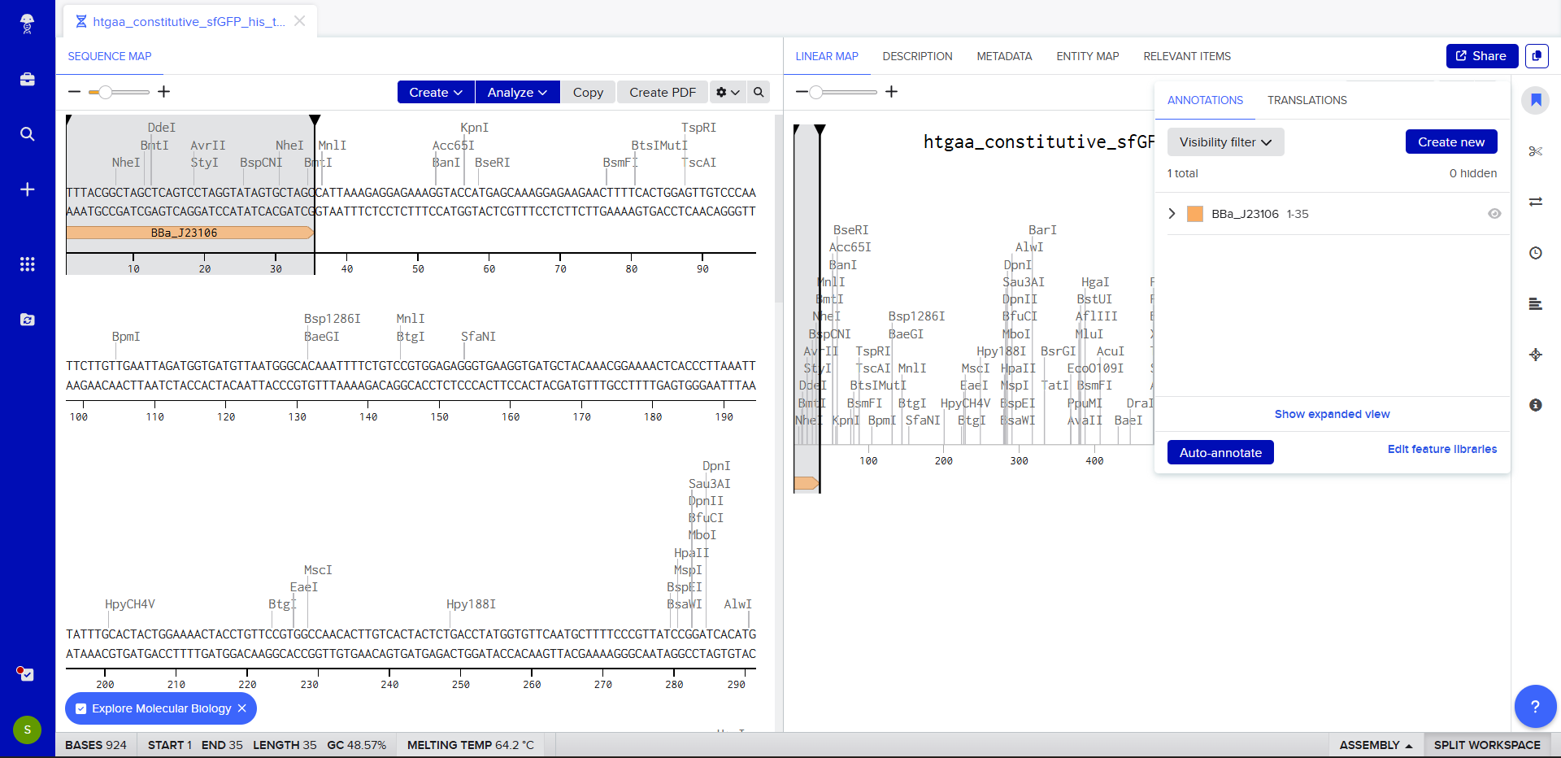Image resolution: width=1561 pixels, height=758 pixels.
Task: Search sequence with magnifier toolbar button
Action: (x=759, y=93)
